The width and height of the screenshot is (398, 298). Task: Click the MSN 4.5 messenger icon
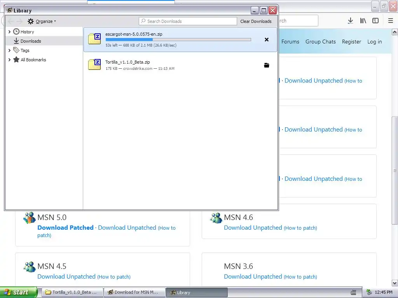30,267
